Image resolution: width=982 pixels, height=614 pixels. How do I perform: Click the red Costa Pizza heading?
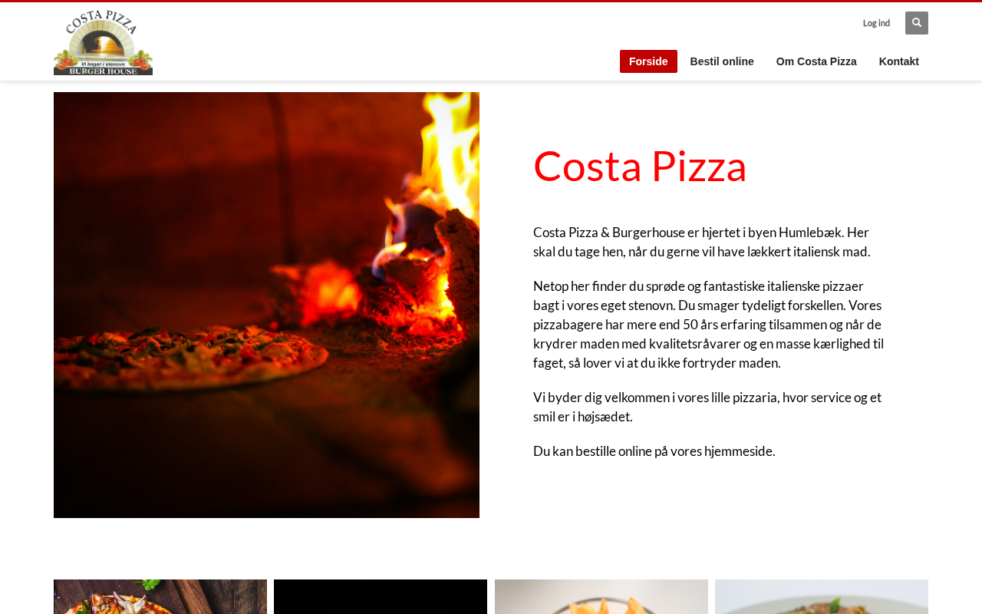click(640, 165)
